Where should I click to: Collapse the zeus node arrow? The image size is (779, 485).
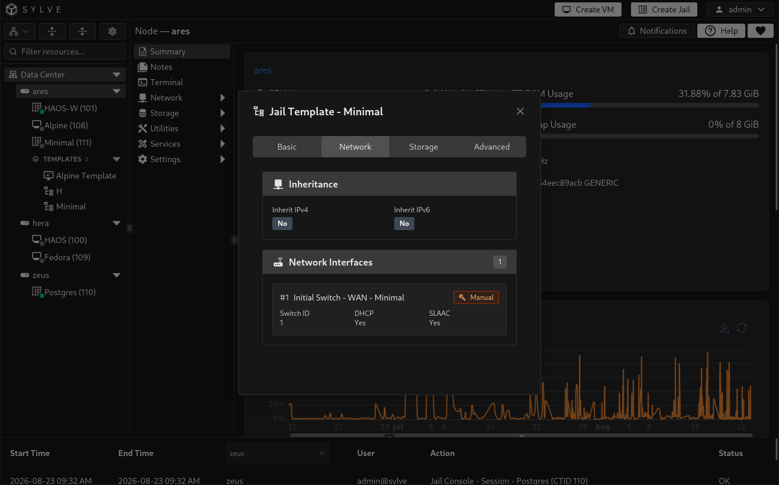117,275
